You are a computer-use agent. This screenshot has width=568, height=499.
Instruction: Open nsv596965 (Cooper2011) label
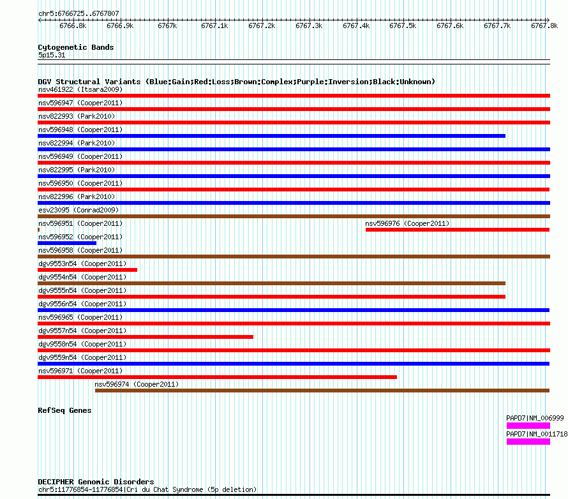pyautogui.click(x=80, y=317)
